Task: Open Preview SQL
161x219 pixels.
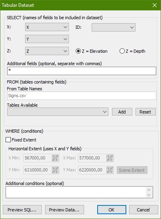Action: click(x=22, y=210)
